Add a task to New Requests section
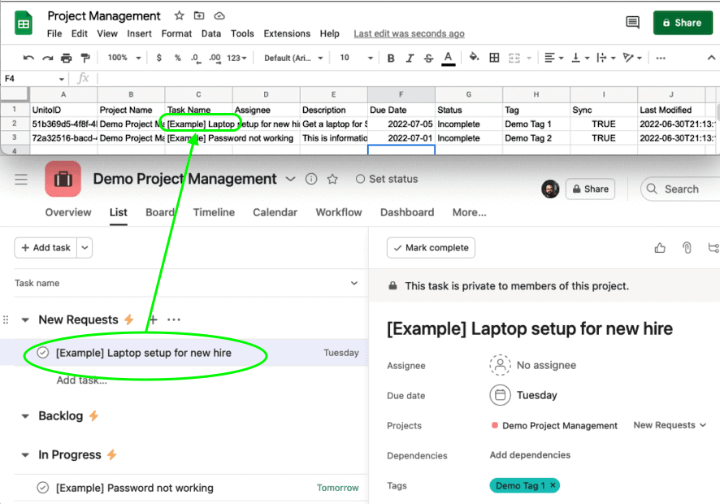Image resolution: width=720 pixels, height=504 pixels. [154, 319]
